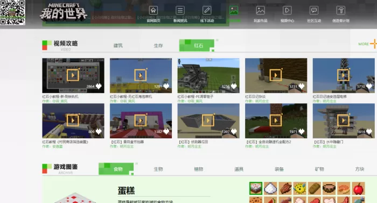
Task: Switch to the 生存 video tab
Action: point(158,45)
